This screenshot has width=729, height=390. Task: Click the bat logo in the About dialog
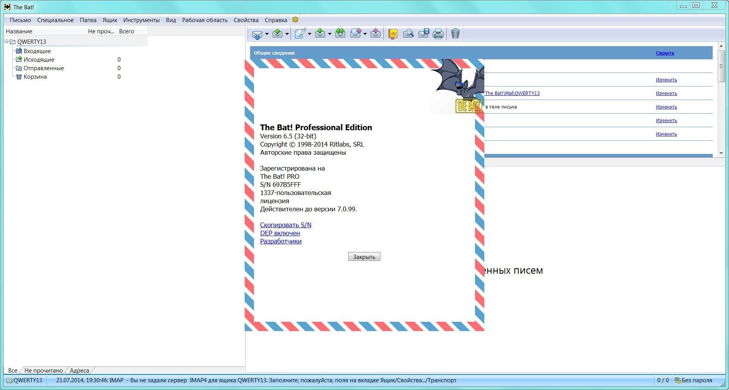(457, 86)
